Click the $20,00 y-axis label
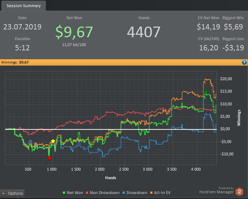 tap(226, 79)
